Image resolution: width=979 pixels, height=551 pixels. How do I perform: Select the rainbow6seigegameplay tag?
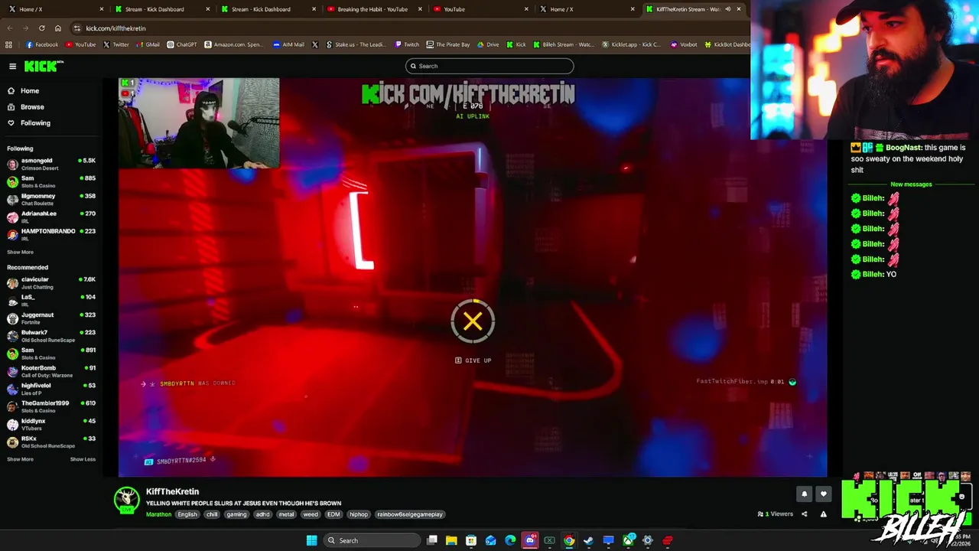pos(410,514)
